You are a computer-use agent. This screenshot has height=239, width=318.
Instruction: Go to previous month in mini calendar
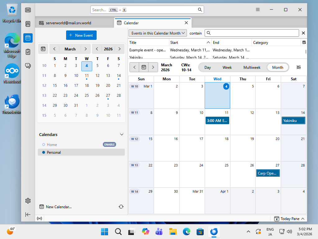click(x=54, y=49)
